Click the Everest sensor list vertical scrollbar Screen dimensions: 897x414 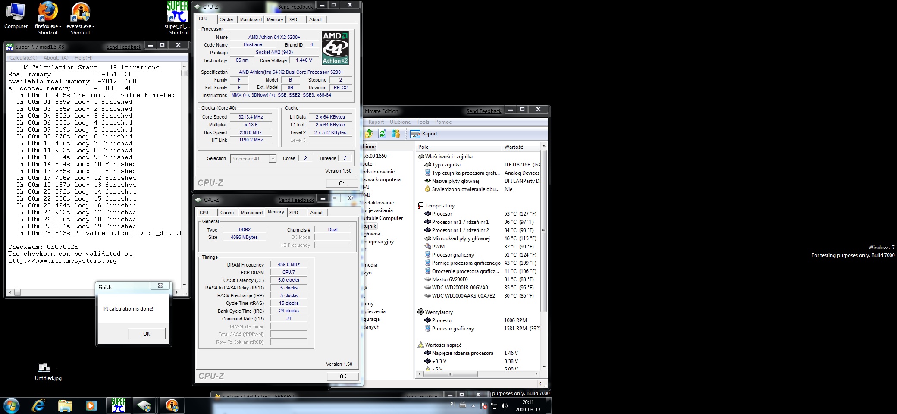543,231
